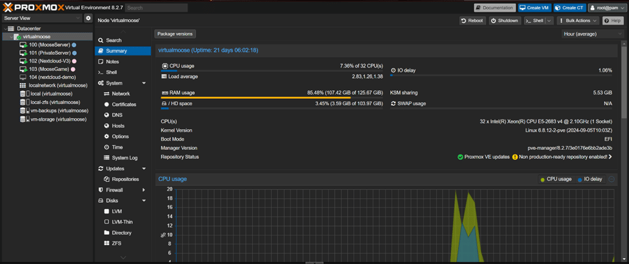Open the Shell item in side menu

tap(123, 72)
